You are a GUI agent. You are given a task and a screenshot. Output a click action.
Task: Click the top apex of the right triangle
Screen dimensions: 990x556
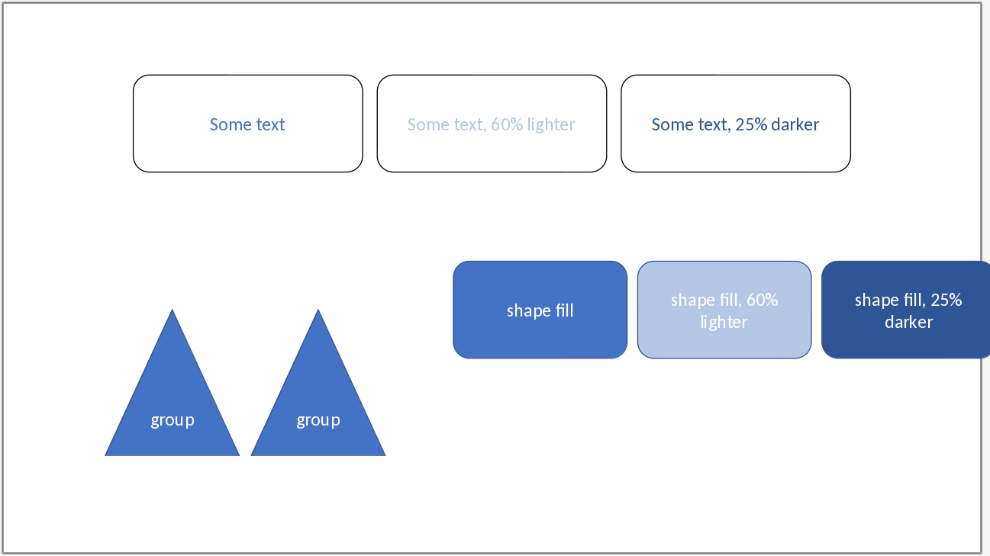(x=318, y=311)
